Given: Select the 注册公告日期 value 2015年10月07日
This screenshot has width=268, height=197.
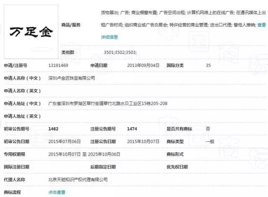Looking at the screenshot, I should (142, 141).
